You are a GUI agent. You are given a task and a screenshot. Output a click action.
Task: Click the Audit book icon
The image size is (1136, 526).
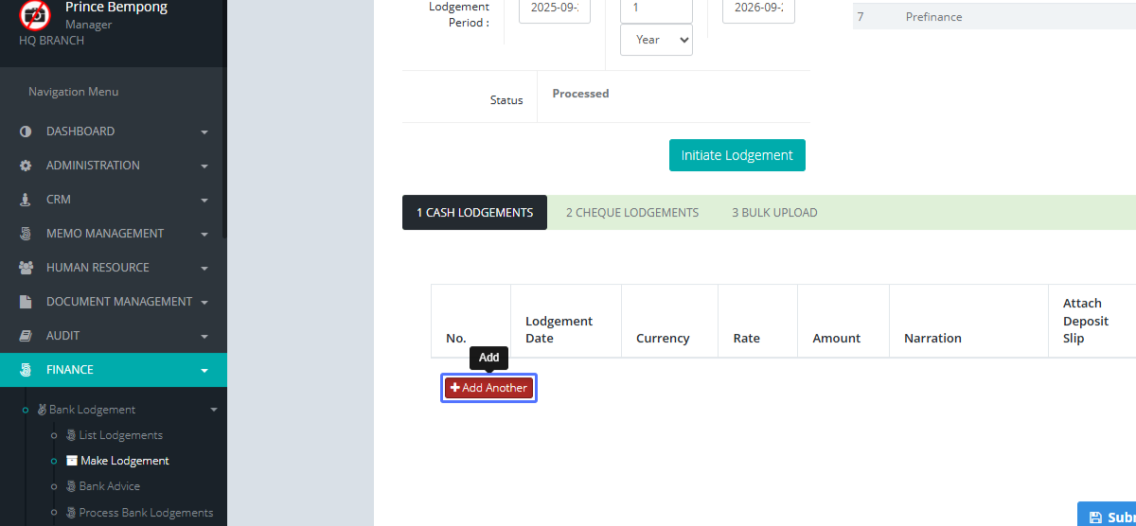point(26,336)
